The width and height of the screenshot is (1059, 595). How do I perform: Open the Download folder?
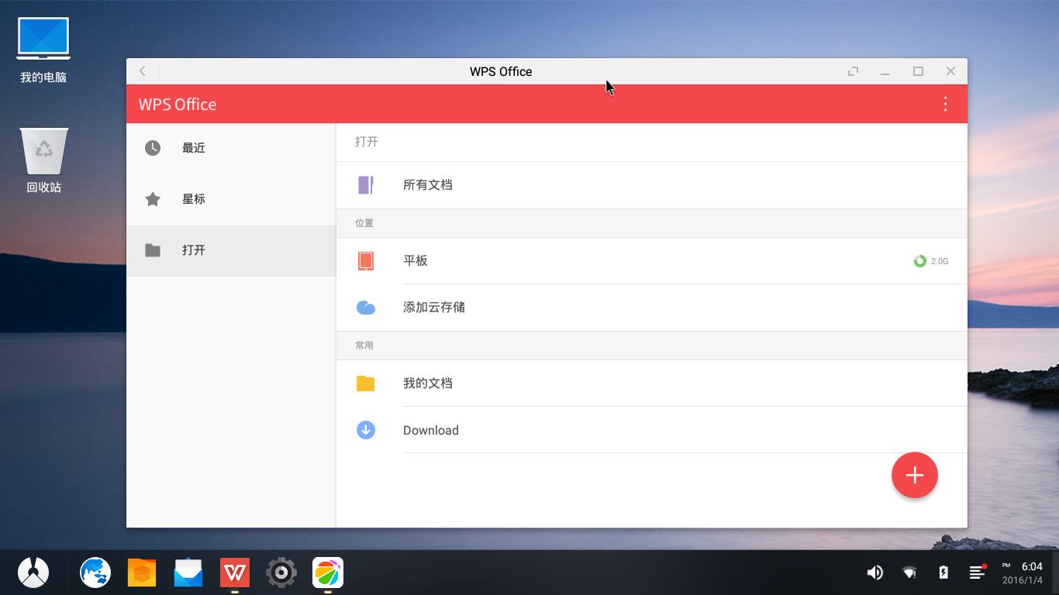point(652,430)
